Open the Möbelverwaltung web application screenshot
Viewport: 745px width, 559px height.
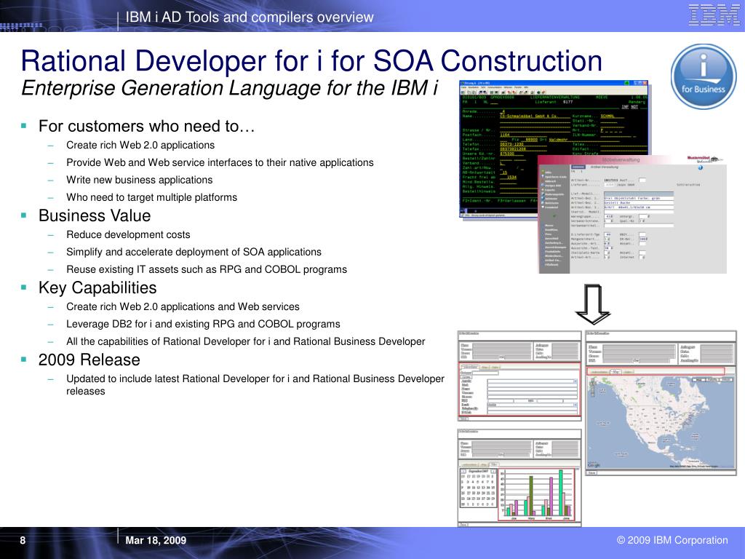click(x=632, y=214)
